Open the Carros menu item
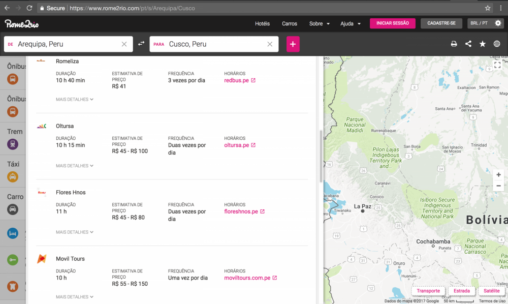The height and width of the screenshot is (304, 508). point(290,24)
